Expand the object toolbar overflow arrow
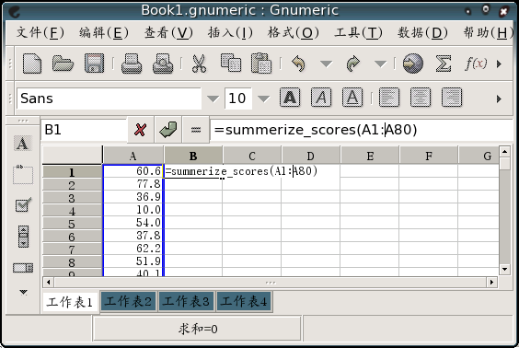This screenshot has height=348, width=519. (x=23, y=292)
